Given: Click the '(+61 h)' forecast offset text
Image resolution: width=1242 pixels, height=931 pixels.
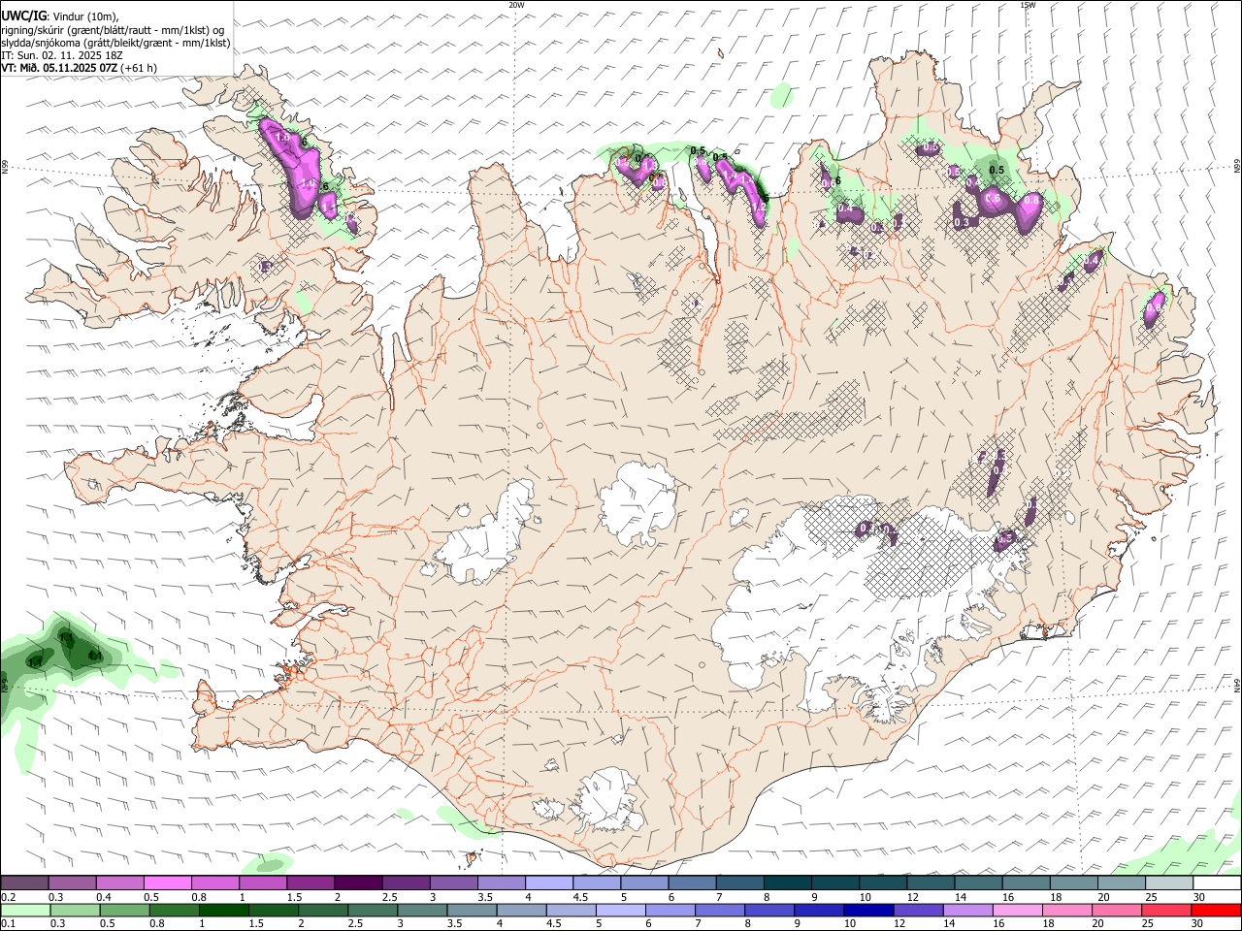Looking at the screenshot, I should [x=140, y=68].
